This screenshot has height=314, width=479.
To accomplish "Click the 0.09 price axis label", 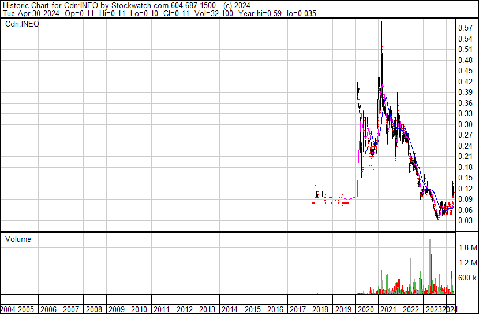I will click(x=466, y=200).
